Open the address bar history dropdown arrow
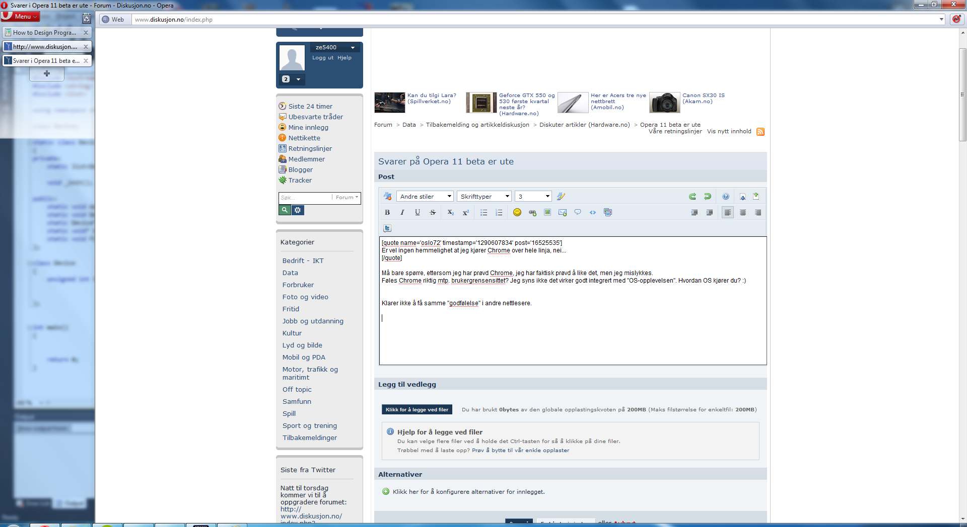967x527 pixels. point(941,20)
